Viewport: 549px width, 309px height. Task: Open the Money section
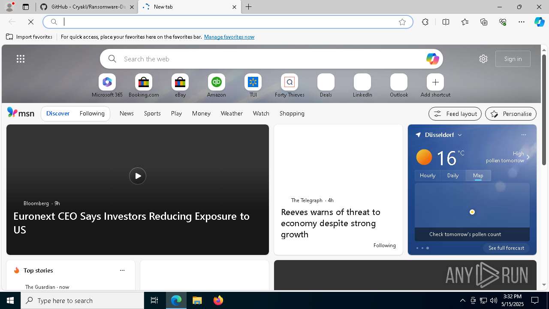(x=201, y=113)
